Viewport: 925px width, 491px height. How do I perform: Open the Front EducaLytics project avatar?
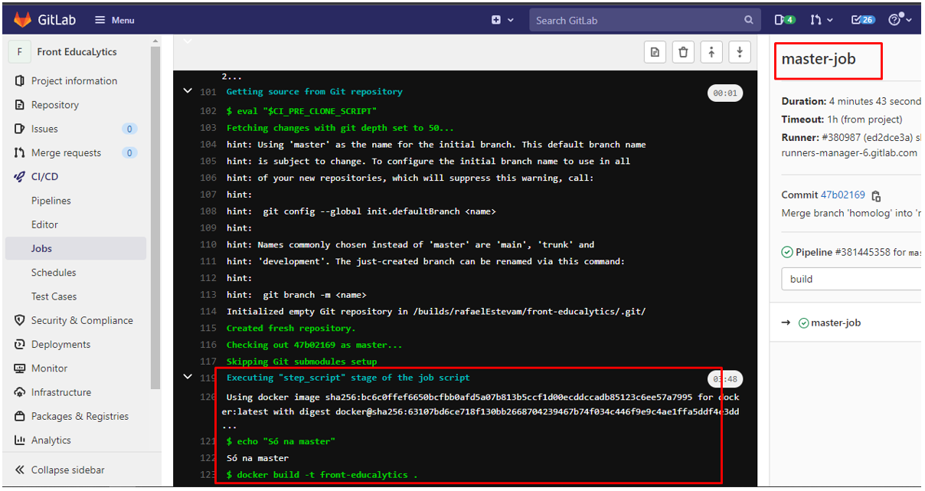click(x=19, y=52)
